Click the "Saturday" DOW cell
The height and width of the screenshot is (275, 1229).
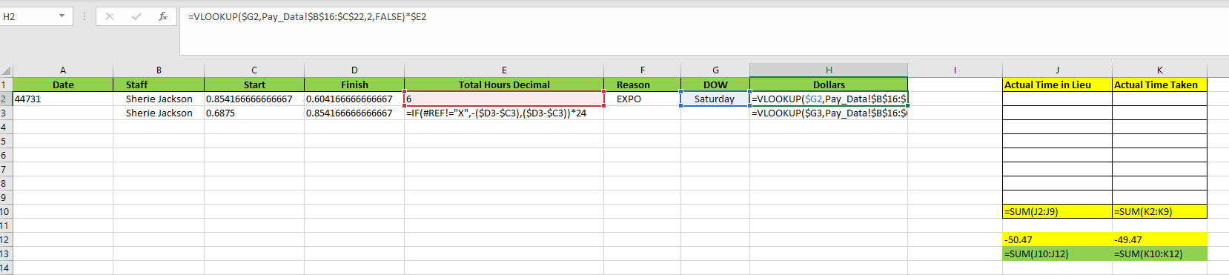coord(715,99)
